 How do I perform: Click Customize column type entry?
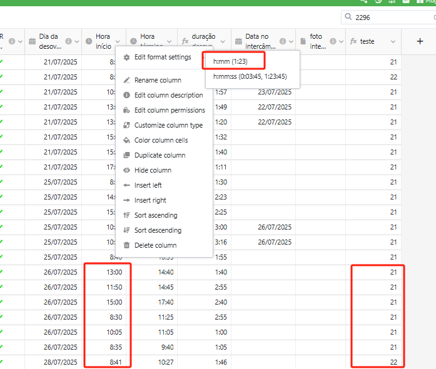[x=168, y=125]
